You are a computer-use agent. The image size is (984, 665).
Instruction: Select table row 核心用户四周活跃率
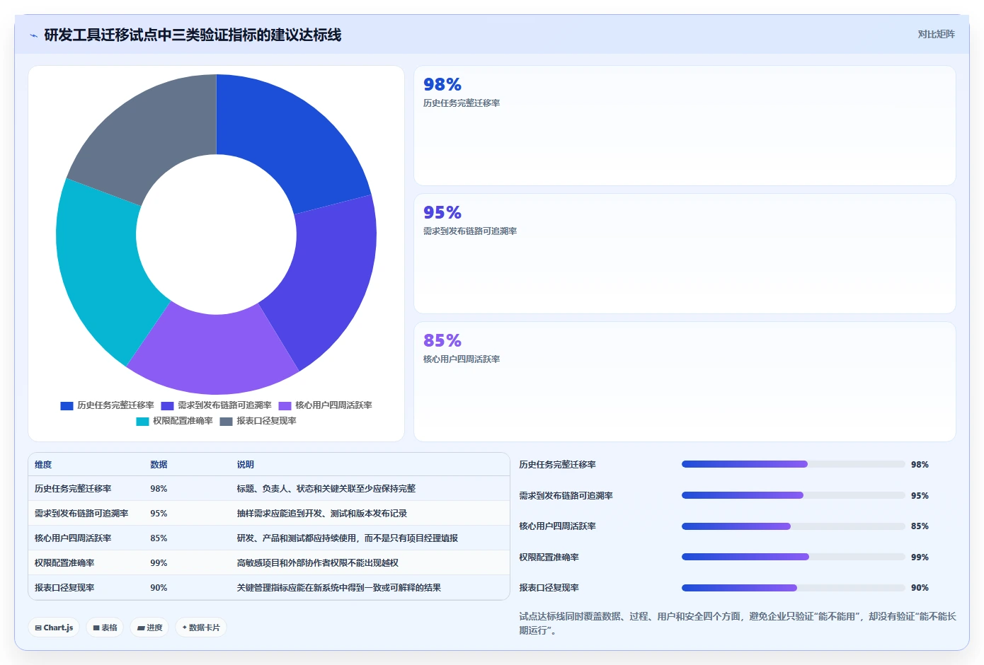click(x=269, y=538)
